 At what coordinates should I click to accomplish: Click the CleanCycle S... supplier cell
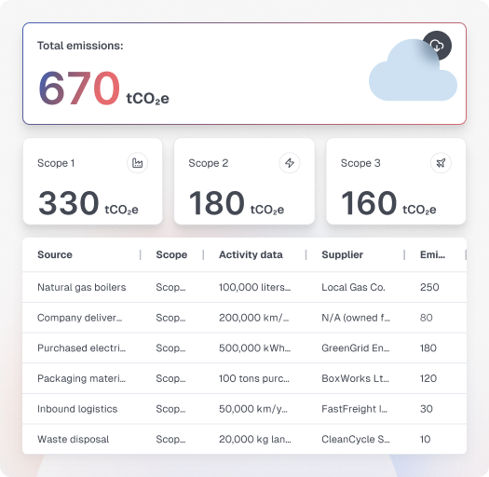[356, 439]
